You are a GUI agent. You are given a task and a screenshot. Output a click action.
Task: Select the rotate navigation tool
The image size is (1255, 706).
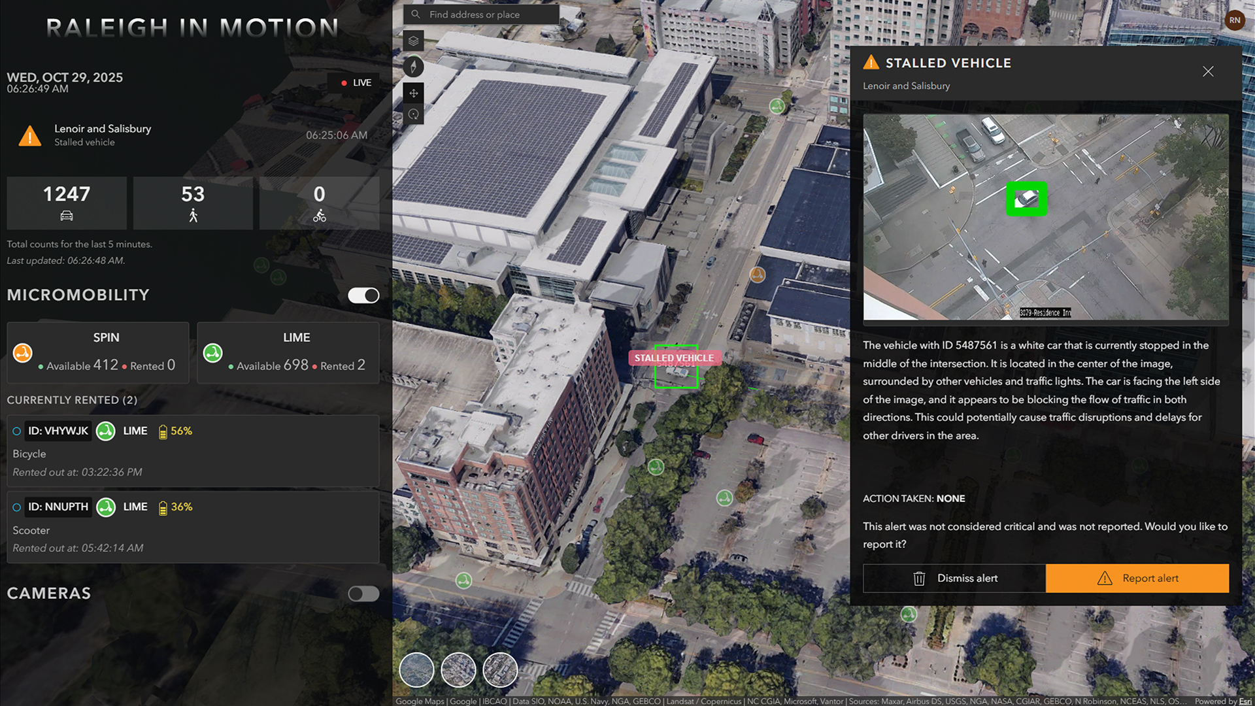(413, 115)
